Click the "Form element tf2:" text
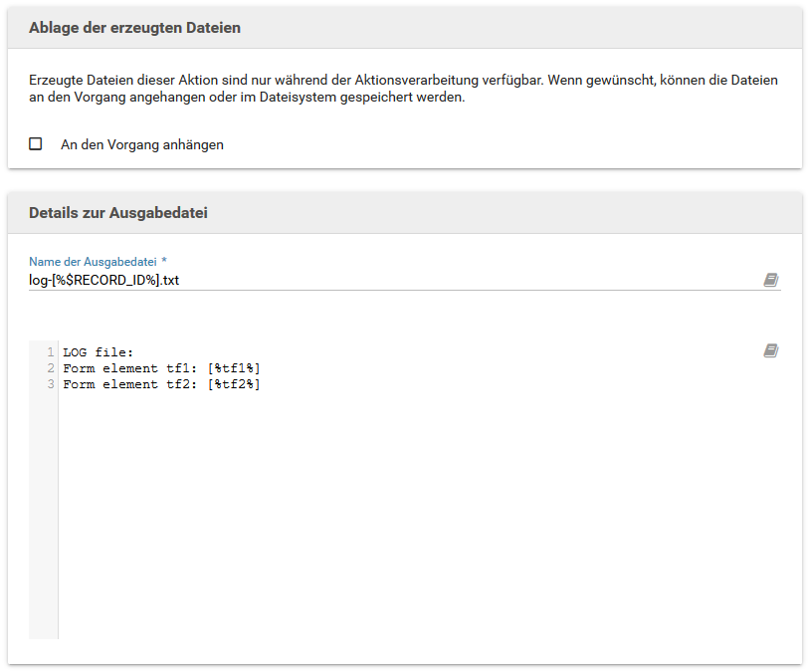Viewport: 811px width, 672px height. [x=130, y=384]
